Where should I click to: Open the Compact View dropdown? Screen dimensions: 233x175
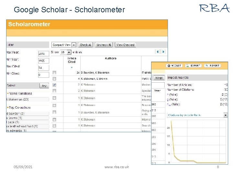tap(64, 45)
